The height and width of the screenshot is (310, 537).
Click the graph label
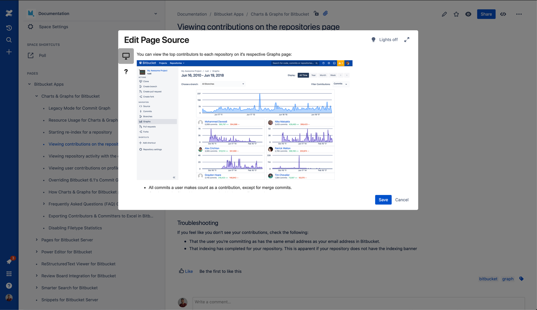pyautogui.click(x=508, y=279)
